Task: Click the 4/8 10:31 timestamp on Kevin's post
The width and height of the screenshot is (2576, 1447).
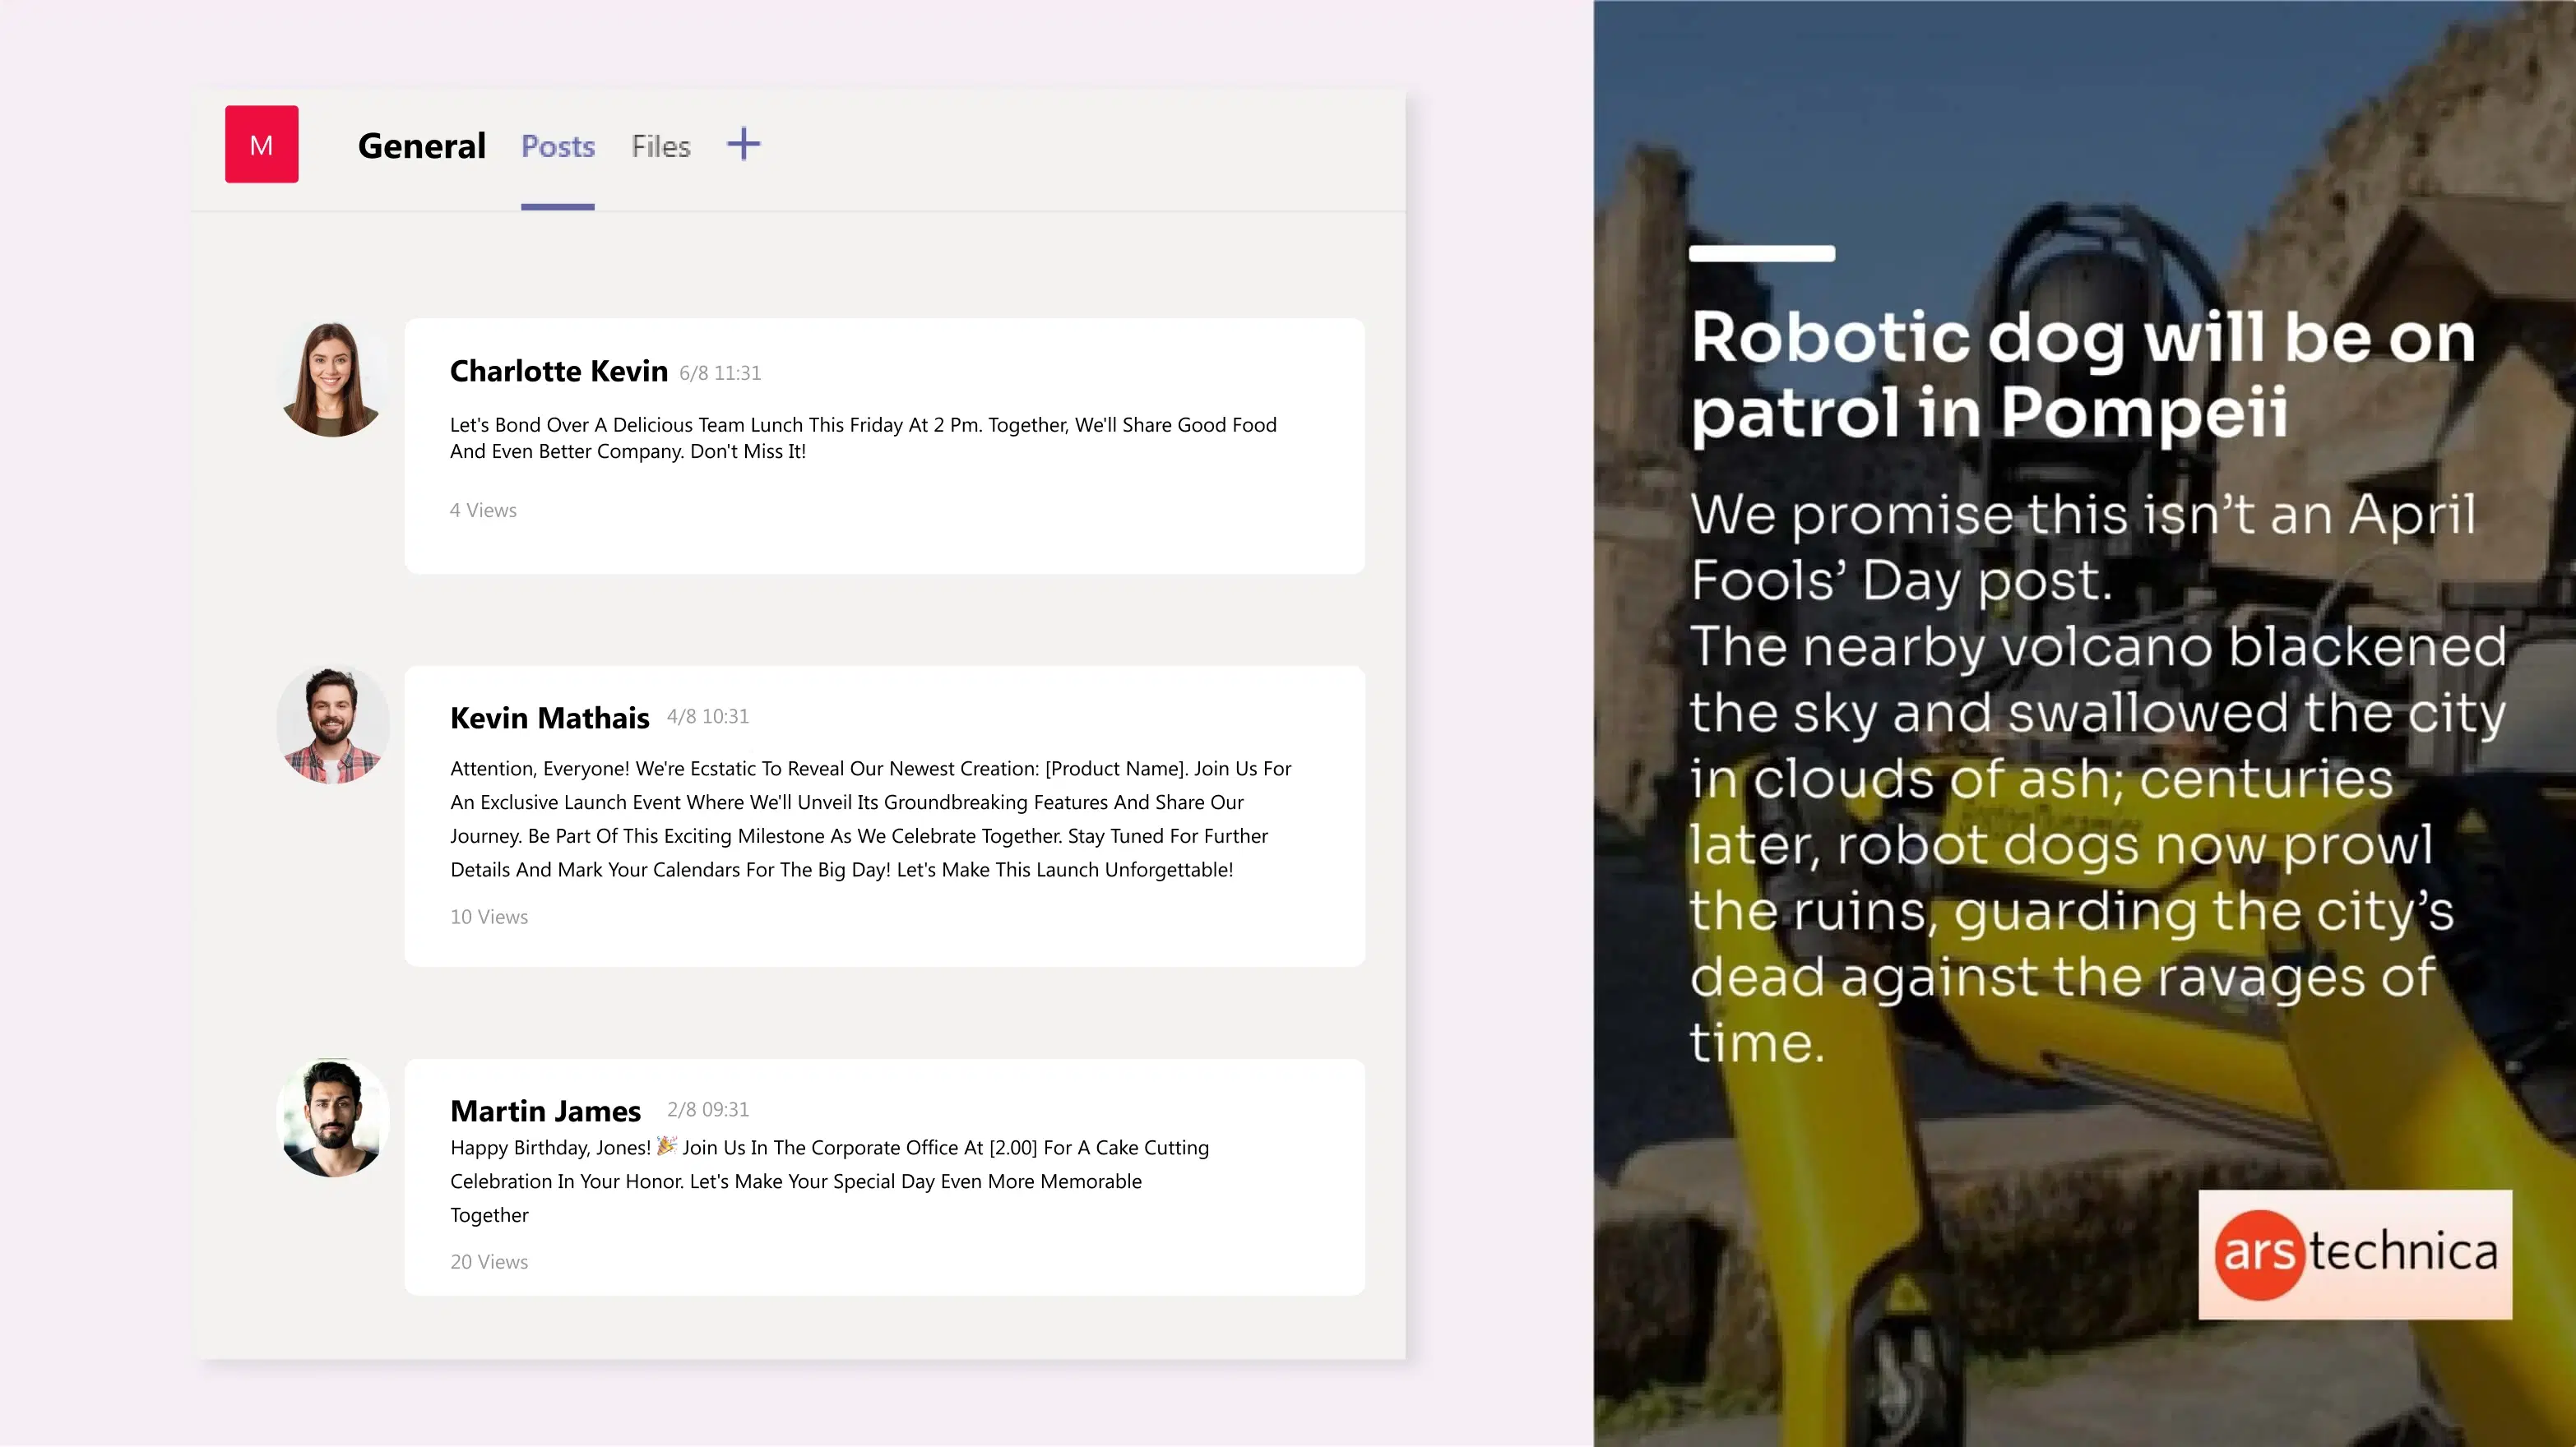Action: coord(708,716)
